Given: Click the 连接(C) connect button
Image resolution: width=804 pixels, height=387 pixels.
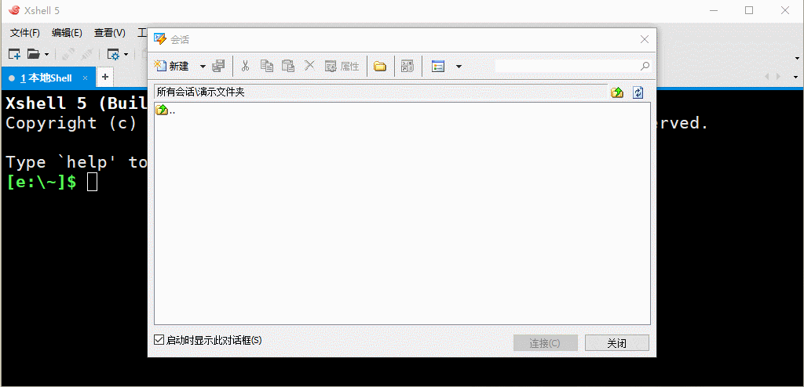Looking at the screenshot, I should tap(546, 343).
